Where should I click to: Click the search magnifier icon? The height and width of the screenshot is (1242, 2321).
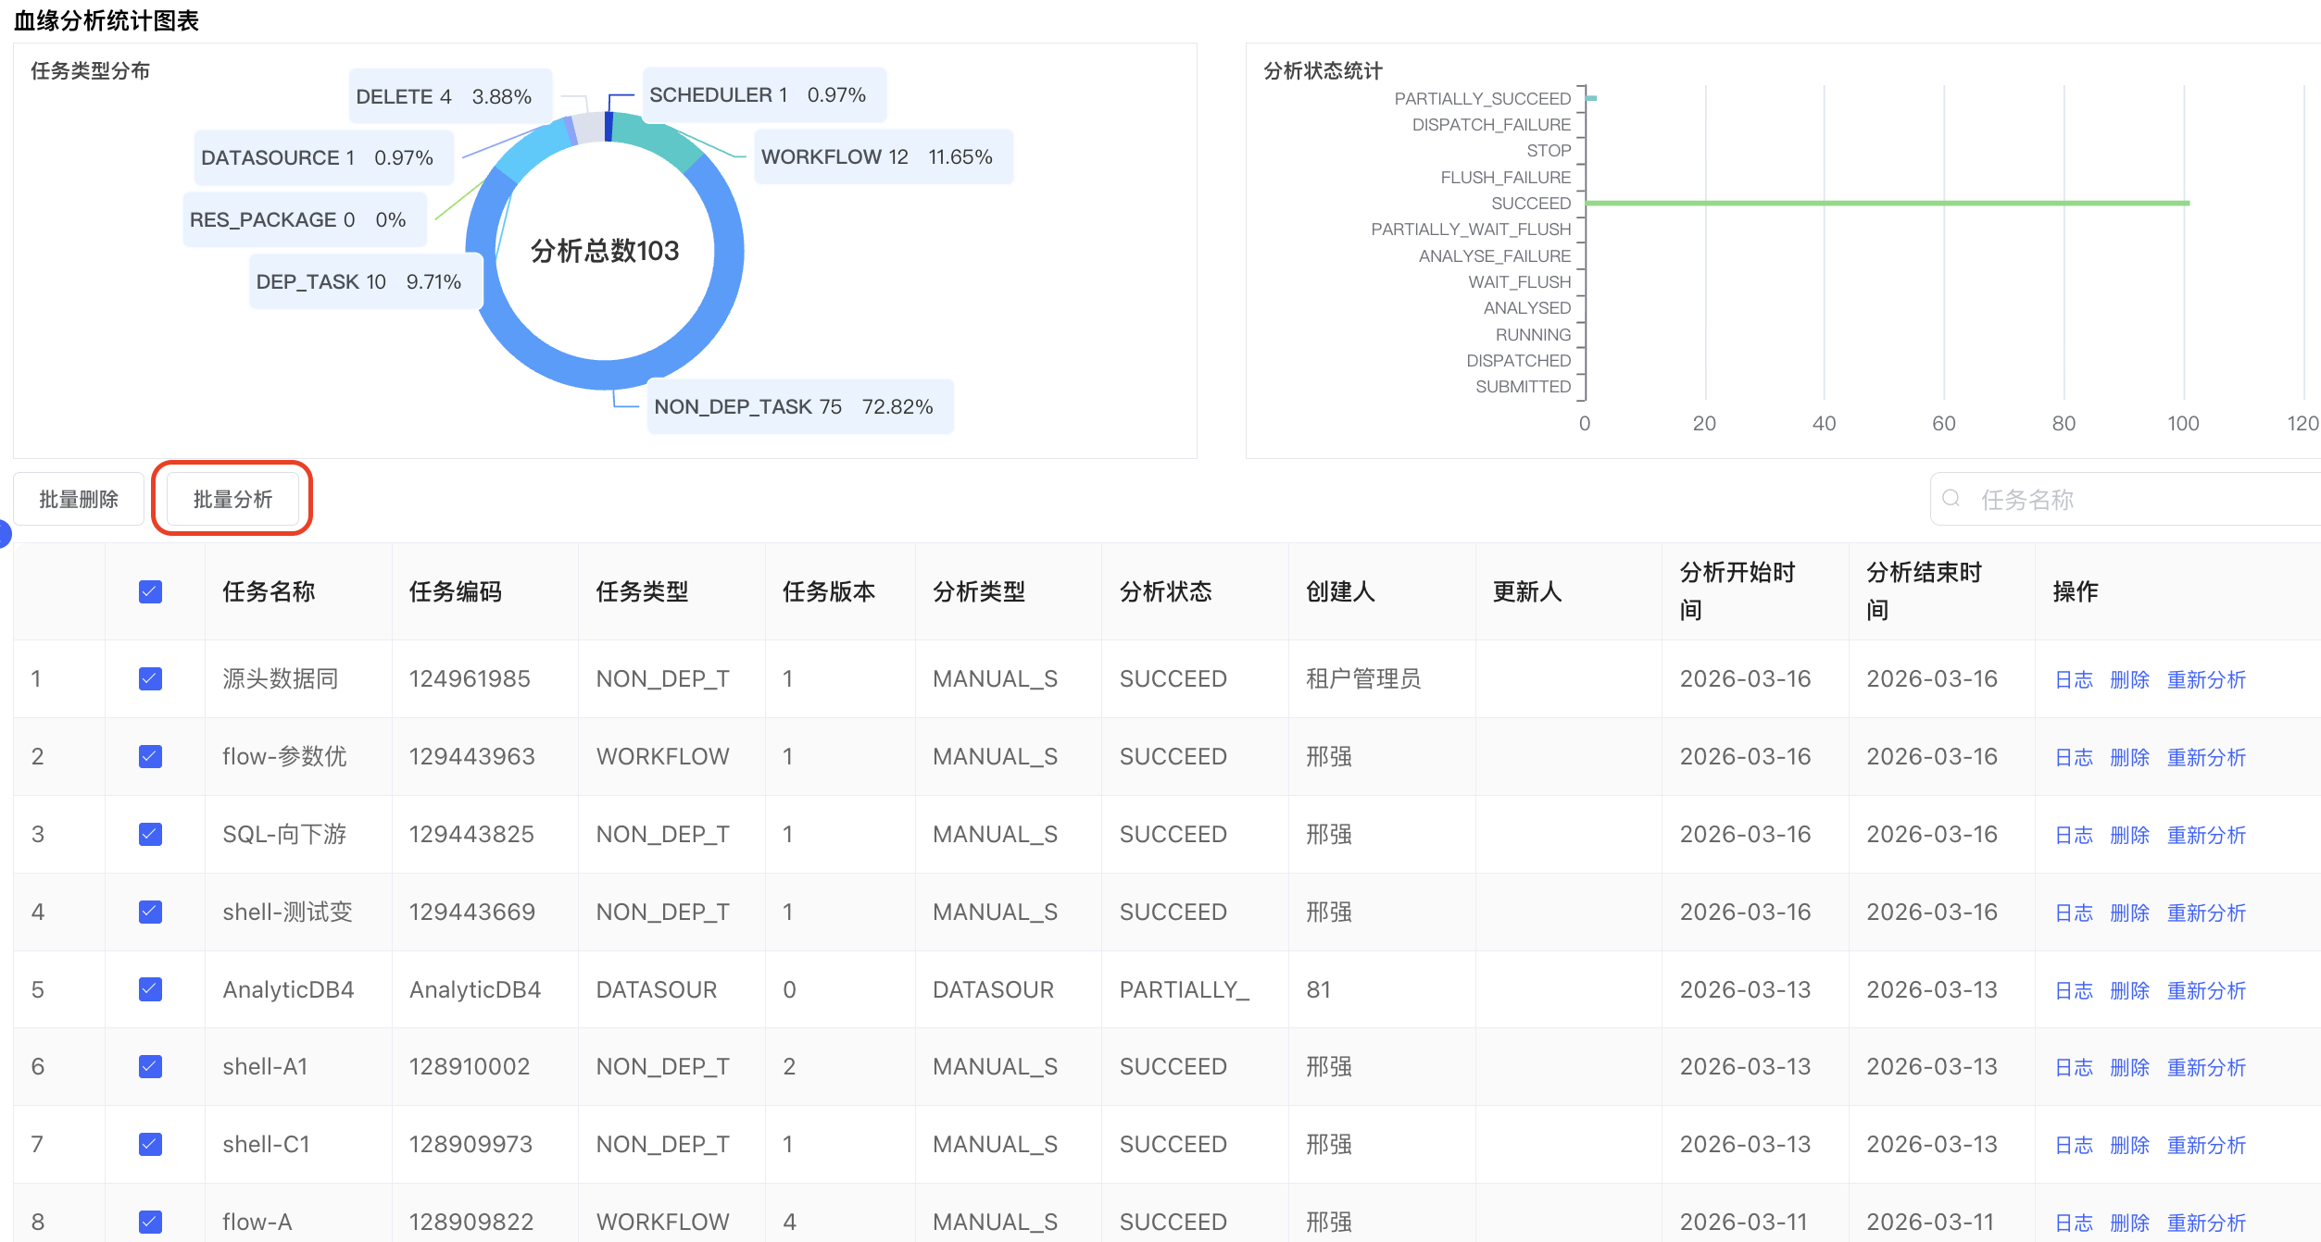pyautogui.click(x=1951, y=499)
